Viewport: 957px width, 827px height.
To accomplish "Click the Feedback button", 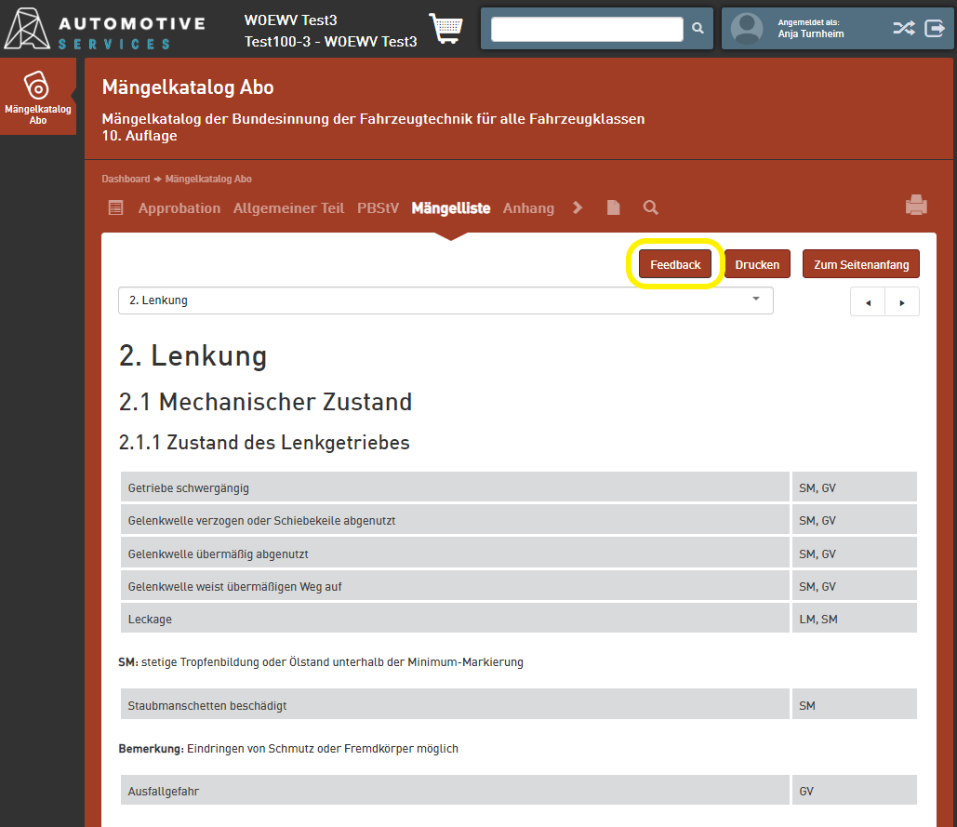I will click(675, 264).
